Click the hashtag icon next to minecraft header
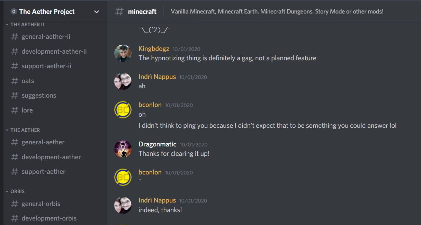Image resolution: width=421 pixels, height=225 pixels. [x=119, y=12]
